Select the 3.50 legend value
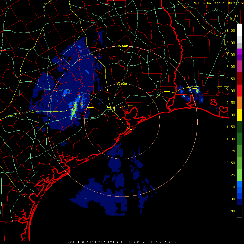This screenshot has width=244, height=244. point(231,79)
